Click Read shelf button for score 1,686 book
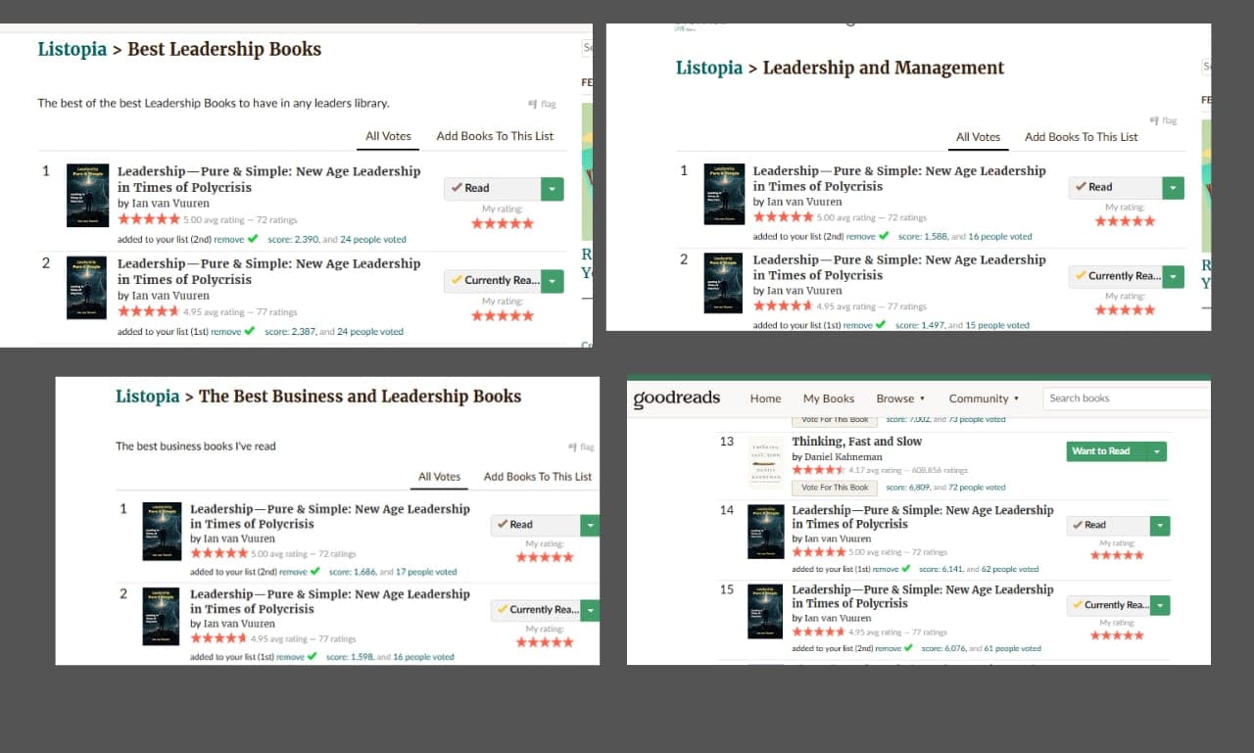Image resolution: width=1254 pixels, height=753 pixels. (x=535, y=525)
